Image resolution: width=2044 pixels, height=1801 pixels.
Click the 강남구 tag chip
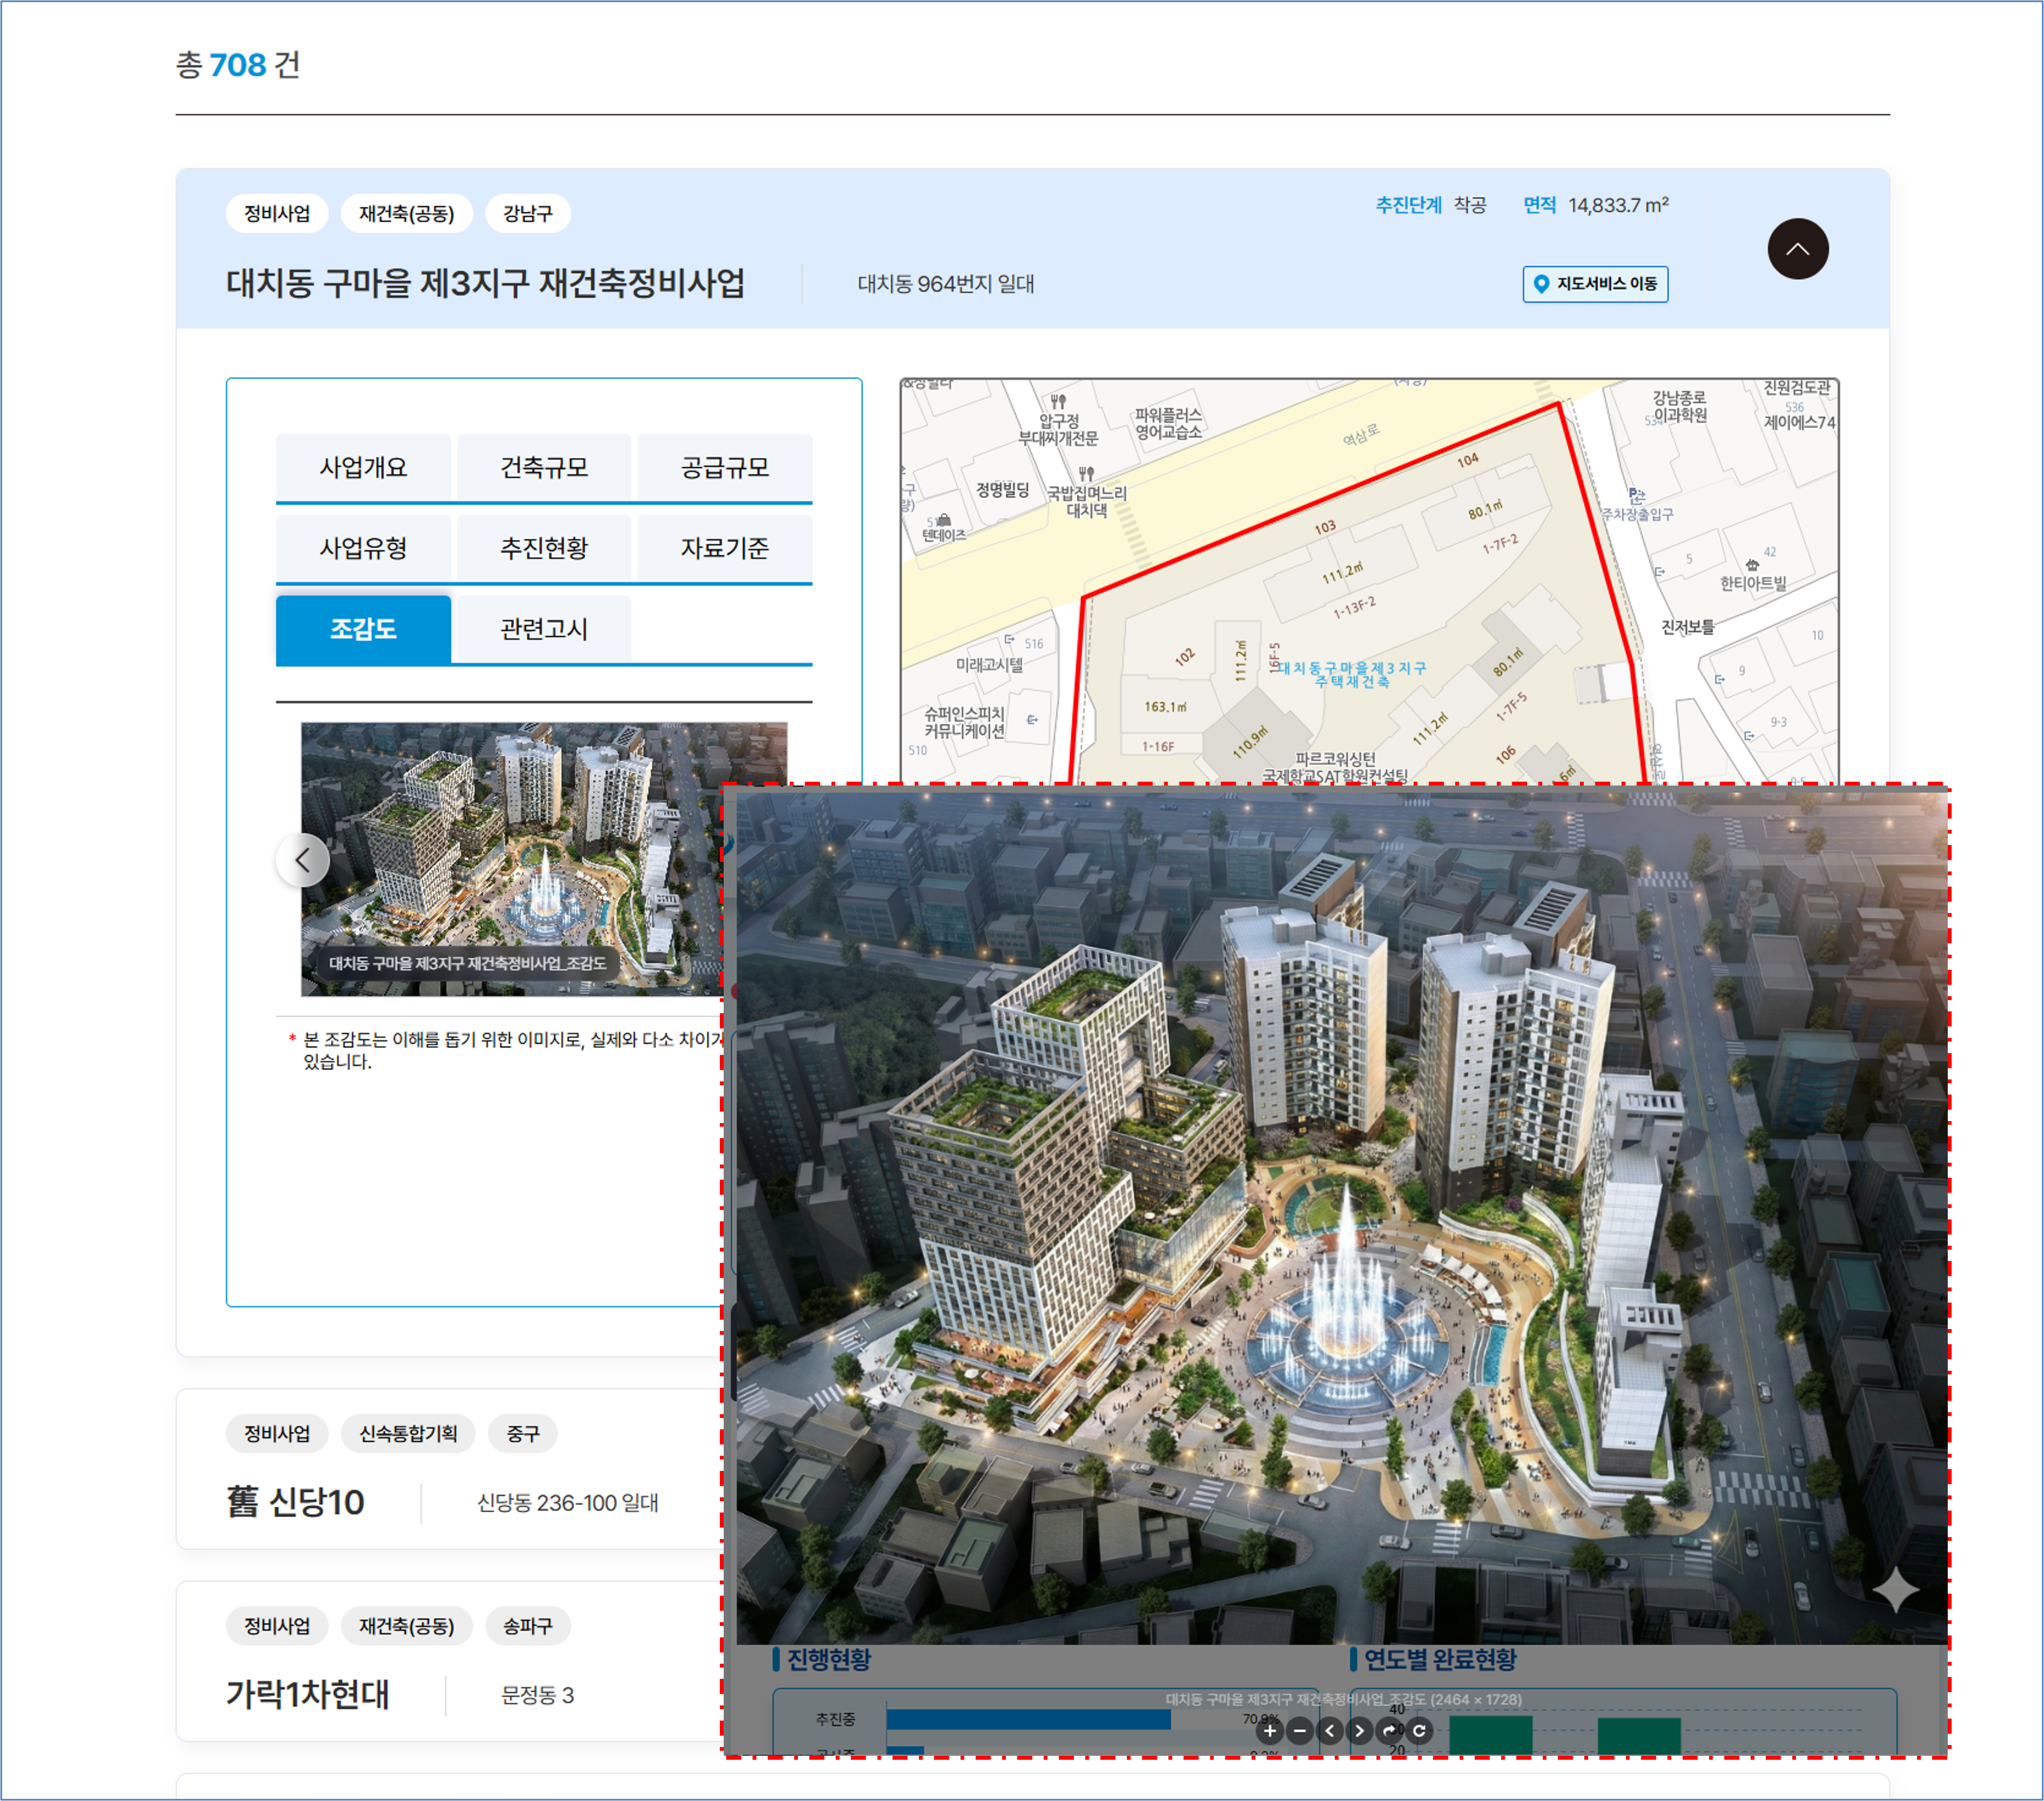(x=527, y=213)
